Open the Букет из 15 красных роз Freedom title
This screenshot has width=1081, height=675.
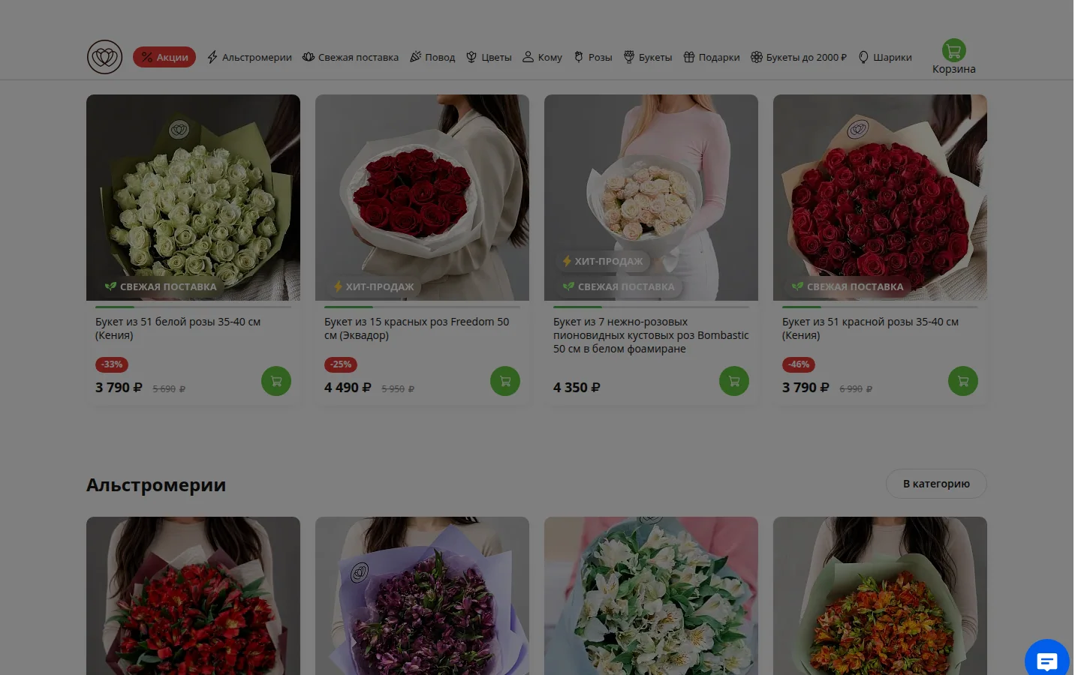417,328
